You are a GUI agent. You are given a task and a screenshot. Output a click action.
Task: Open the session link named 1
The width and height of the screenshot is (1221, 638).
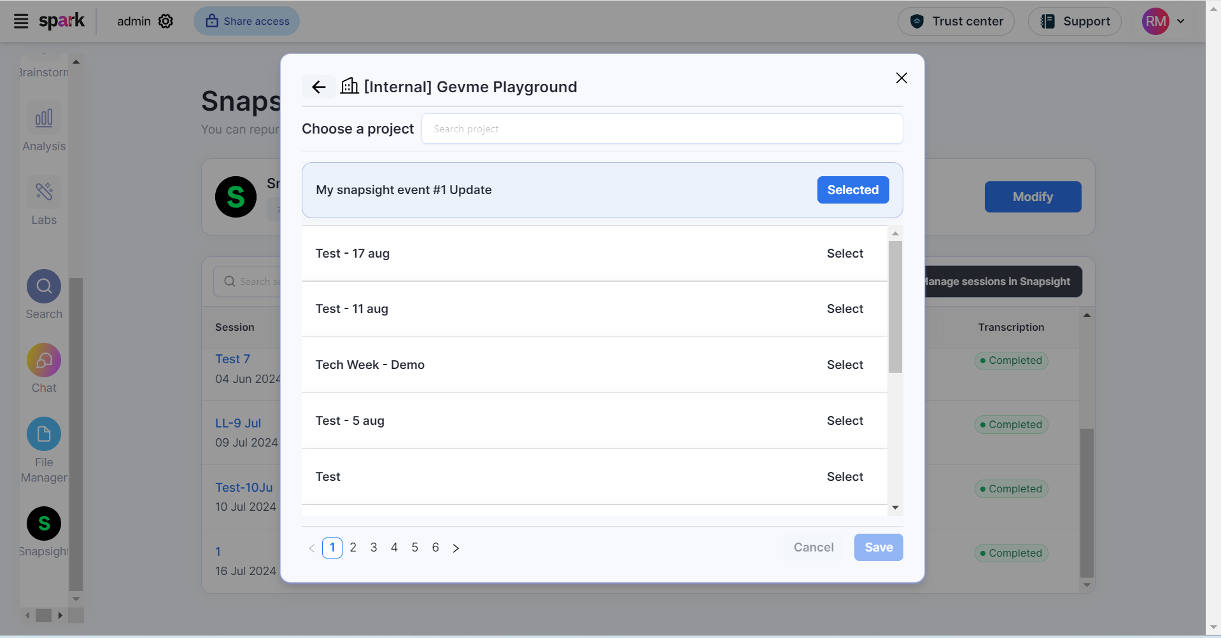[218, 551]
